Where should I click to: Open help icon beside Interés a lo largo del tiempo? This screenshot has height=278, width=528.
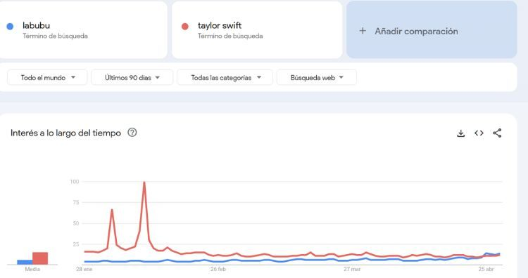[x=132, y=133]
